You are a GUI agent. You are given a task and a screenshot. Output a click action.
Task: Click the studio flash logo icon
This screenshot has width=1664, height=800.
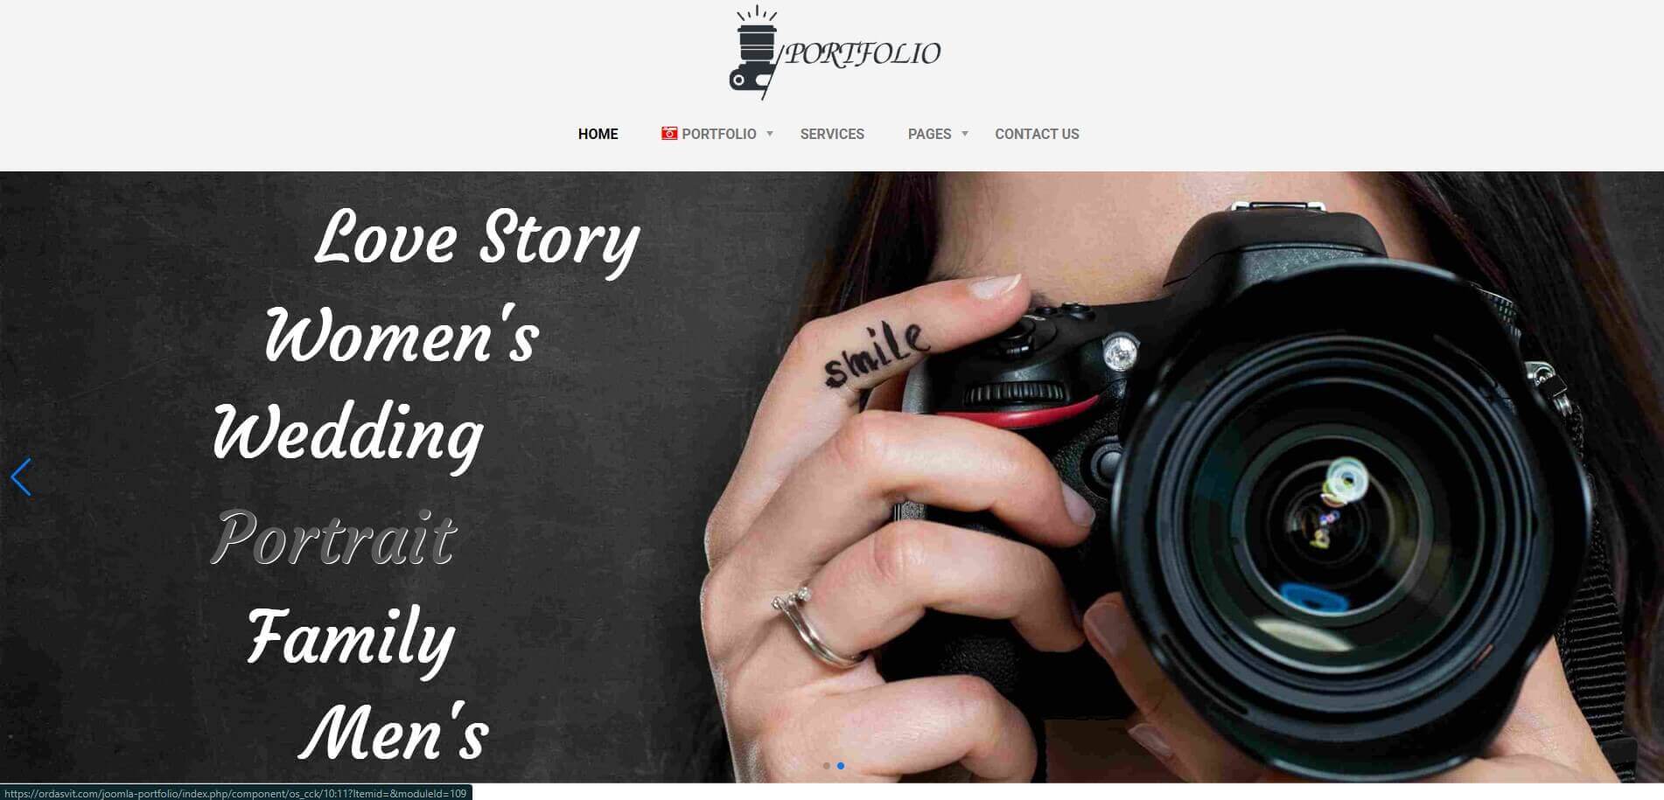click(x=753, y=51)
